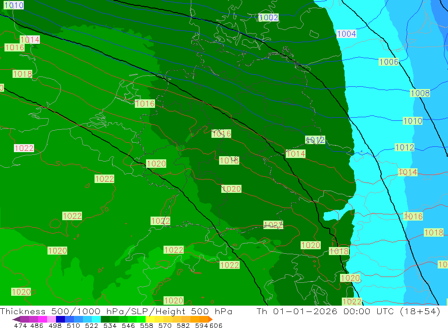
Task: Select the map title 'Thickness 500/1000 hPa/SLP/Height 500 hPa'
Action: click(x=116, y=311)
